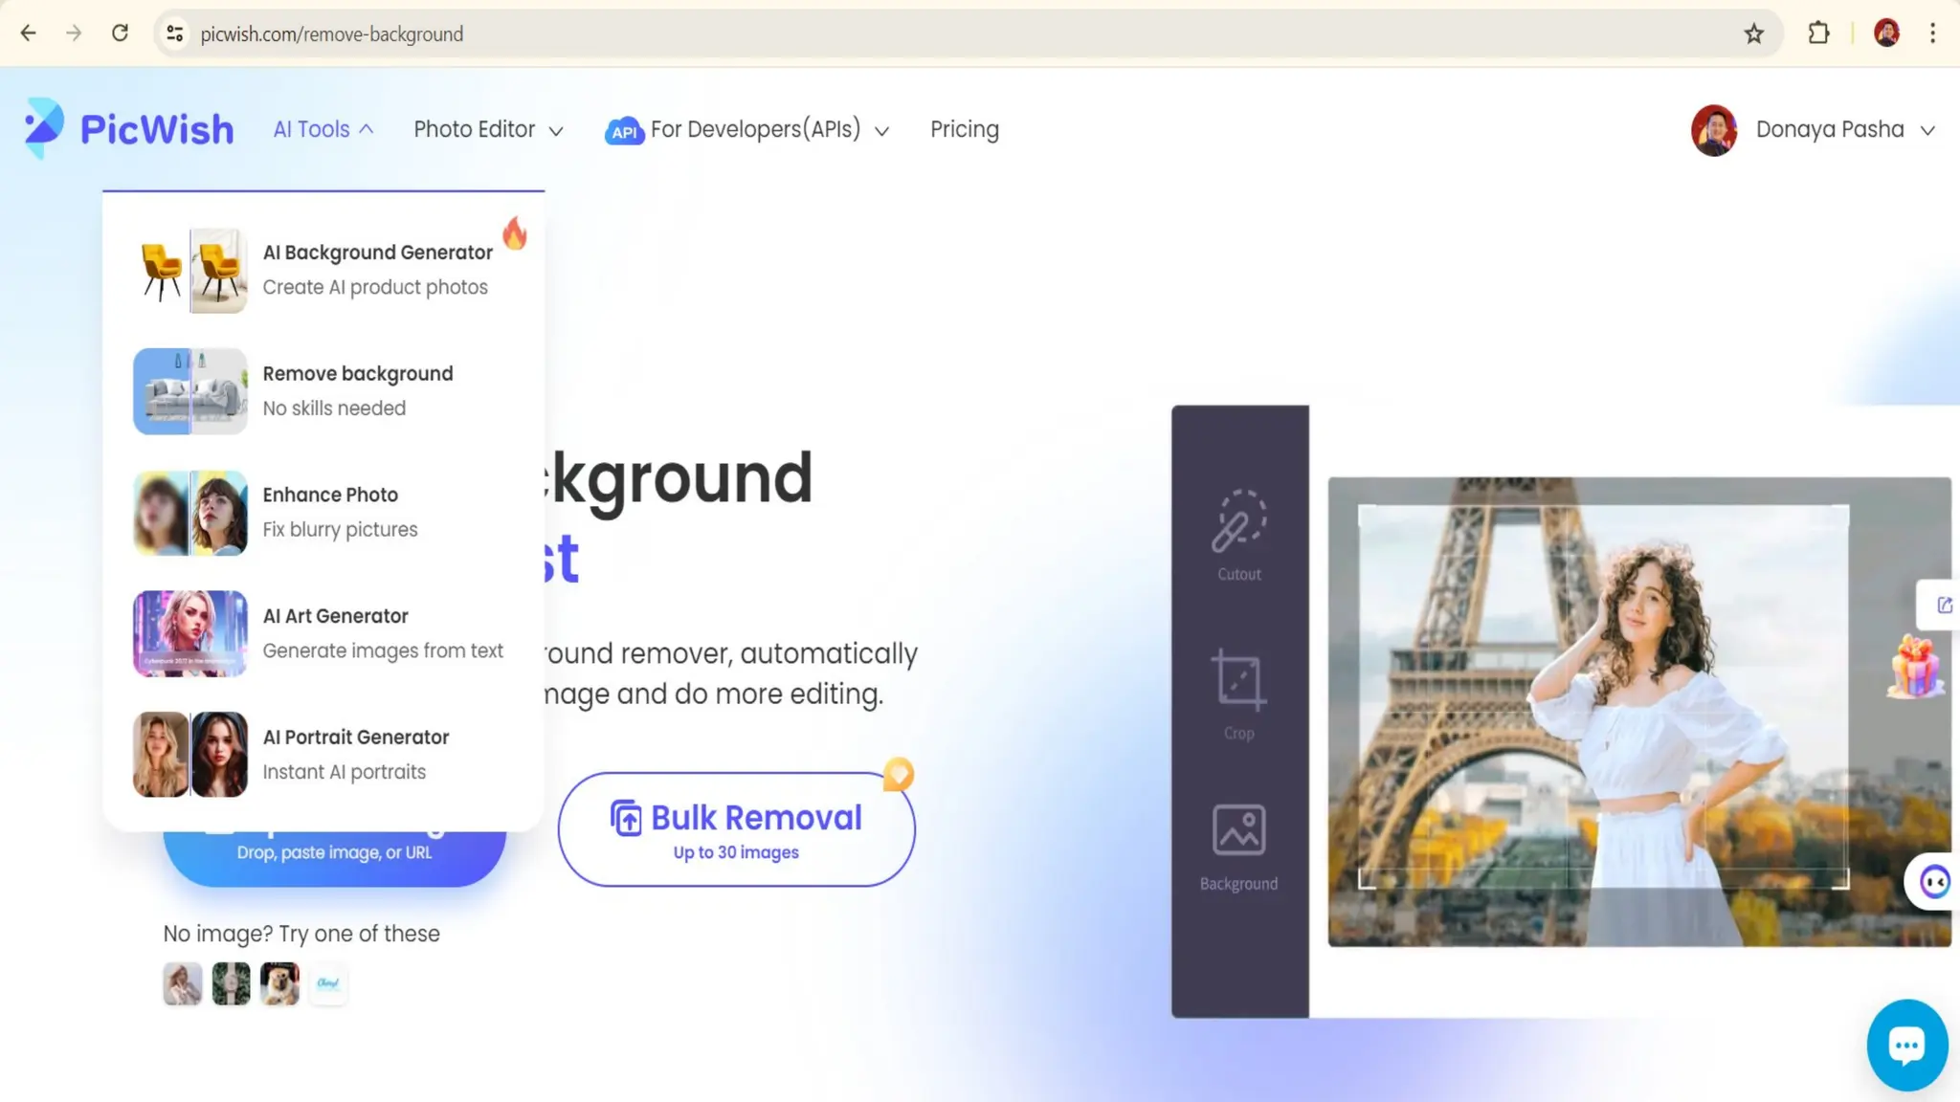This screenshot has width=1960, height=1102.
Task: Open the Background tool icon
Action: 1239,830
